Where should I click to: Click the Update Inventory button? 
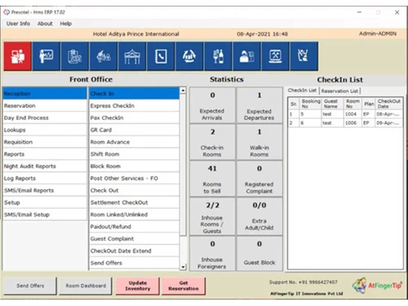click(138, 286)
